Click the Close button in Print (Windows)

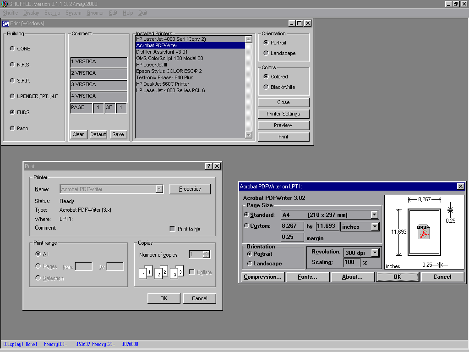pyautogui.click(x=284, y=102)
